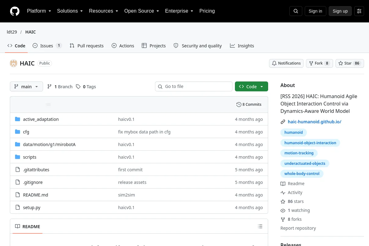369x246 pixels.
Task: Expand the Solutions menu
Action: click(x=70, y=11)
